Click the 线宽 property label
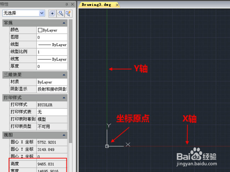230x172 pixels. click(x=15, y=59)
